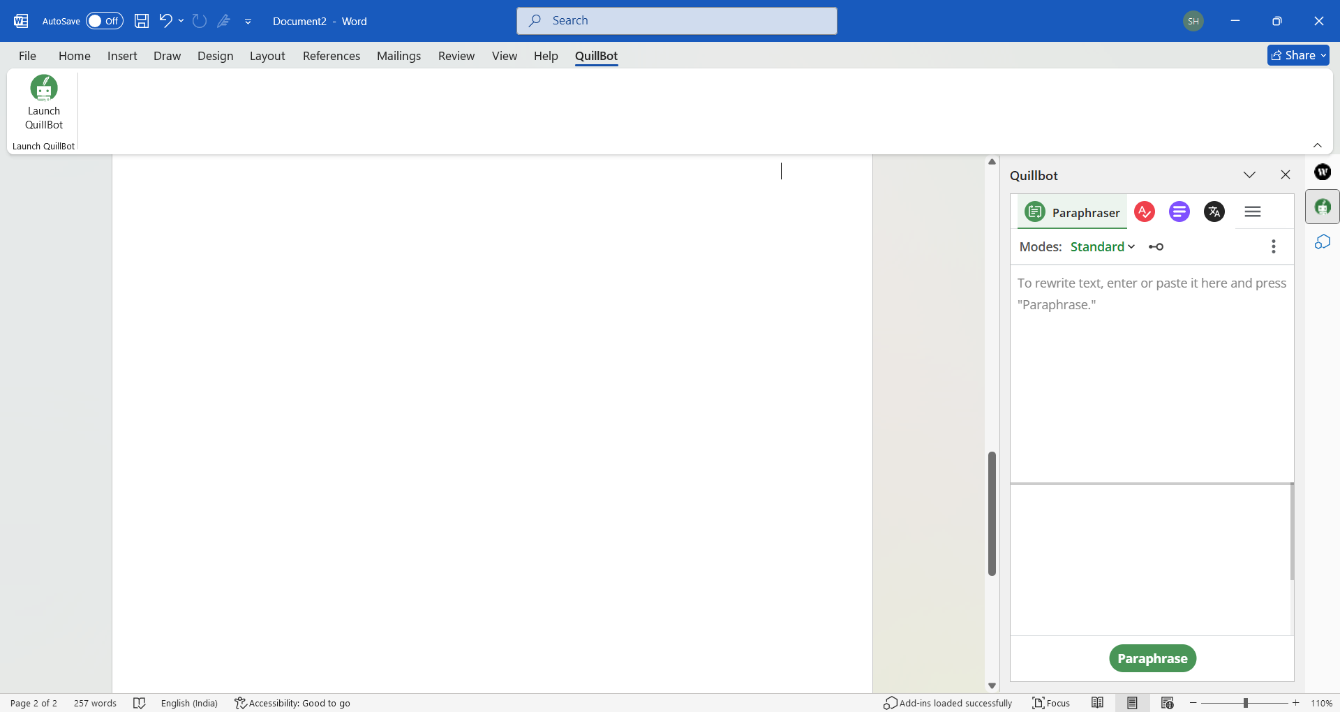Image resolution: width=1340 pixels, height=712 pixels.
Task: Click the Search box in title bar
Action: 677,21
